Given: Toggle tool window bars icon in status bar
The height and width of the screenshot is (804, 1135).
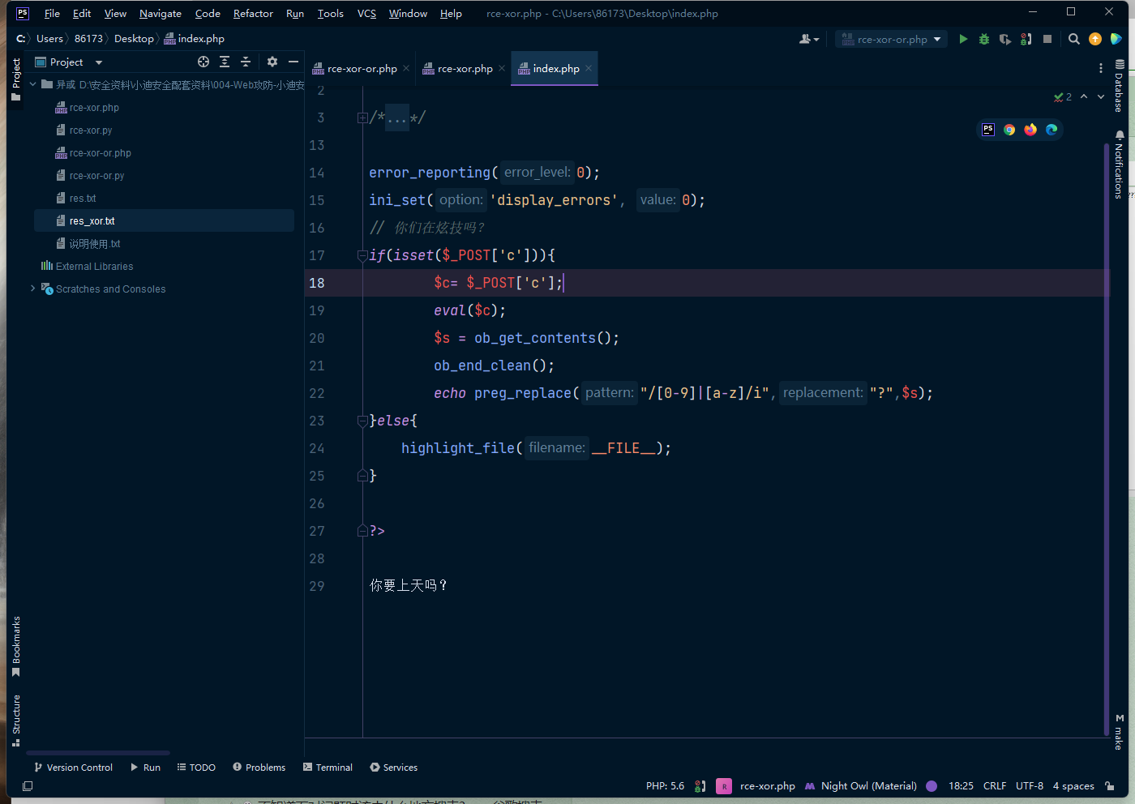Looking at the screenshot, I should coord(28,786).
